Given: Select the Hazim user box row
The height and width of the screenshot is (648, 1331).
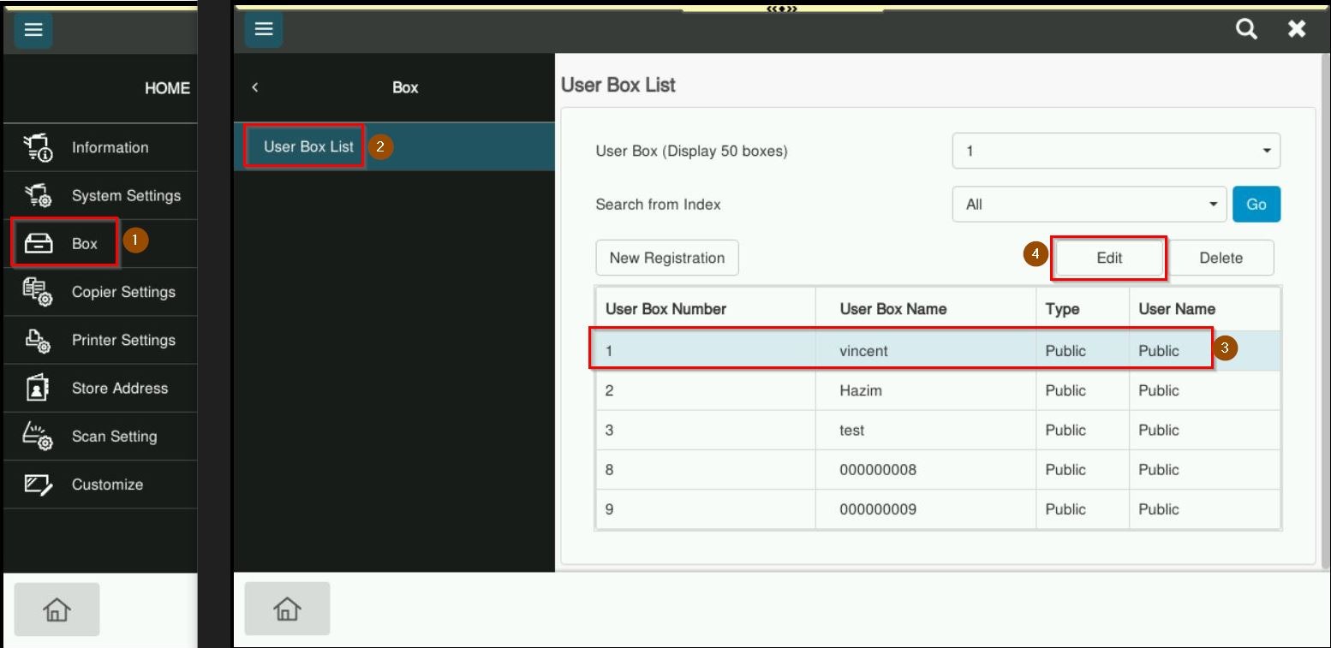Looking at the screenshot, I should (x=861, y=390).
